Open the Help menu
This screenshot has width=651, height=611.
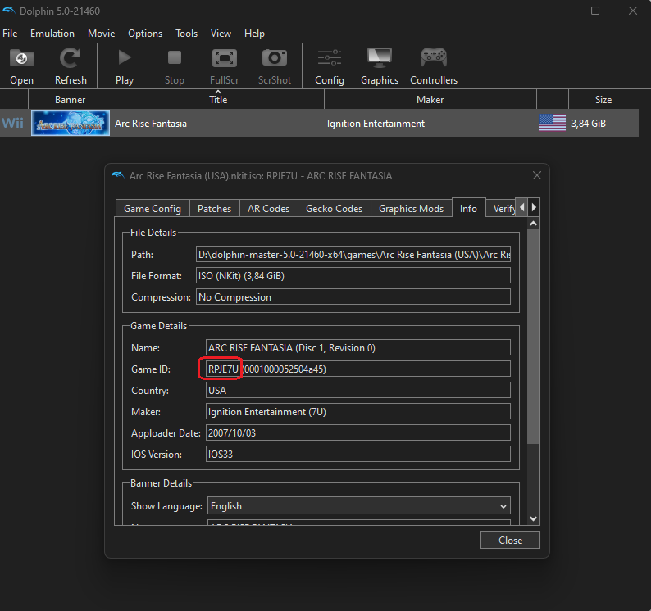(x=254, y=34)
